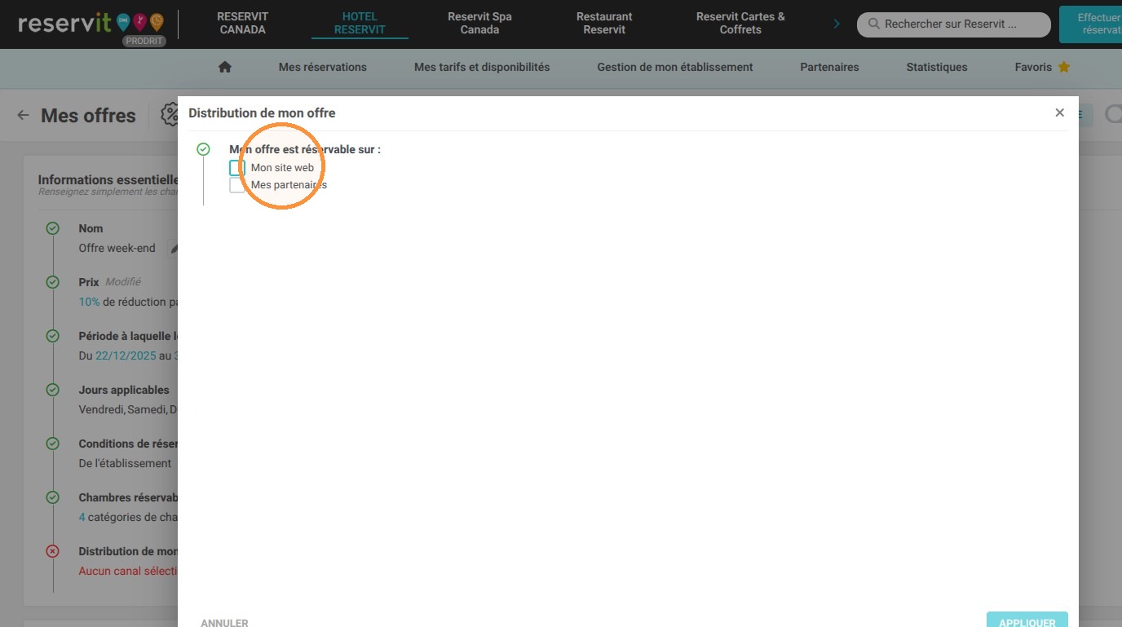1122x627 pixels.
Task: Click the Annuler button
Action: [x=224, y=623]
